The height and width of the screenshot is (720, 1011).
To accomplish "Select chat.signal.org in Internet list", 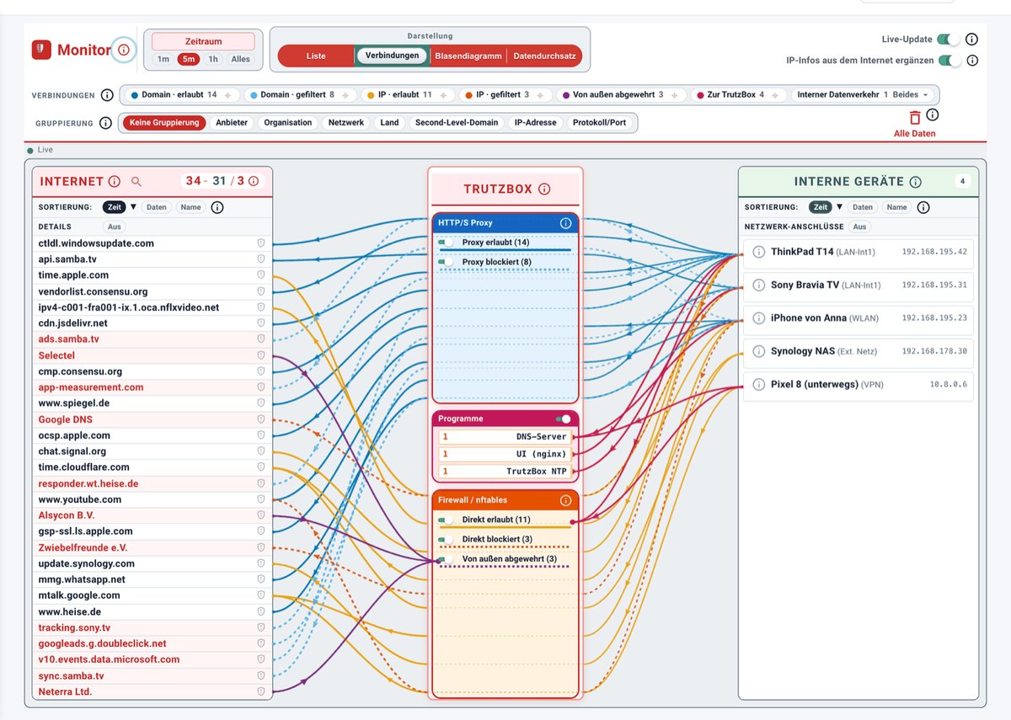I will (x=152, y=451).
